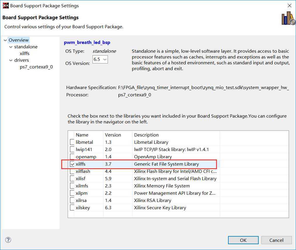The width and height of the screenshot is (296, 250).
Task: Enable the openamp library checkbox
Action: pyautogui.click(x=72, y=157)
